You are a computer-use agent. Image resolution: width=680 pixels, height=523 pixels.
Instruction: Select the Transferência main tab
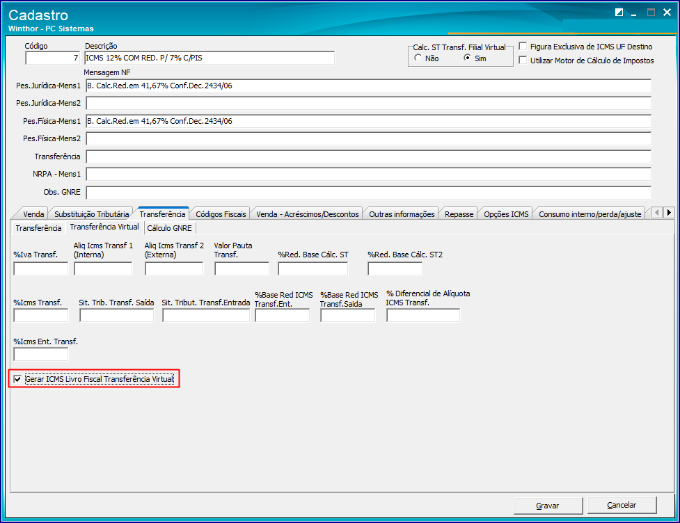pos(162,214)
